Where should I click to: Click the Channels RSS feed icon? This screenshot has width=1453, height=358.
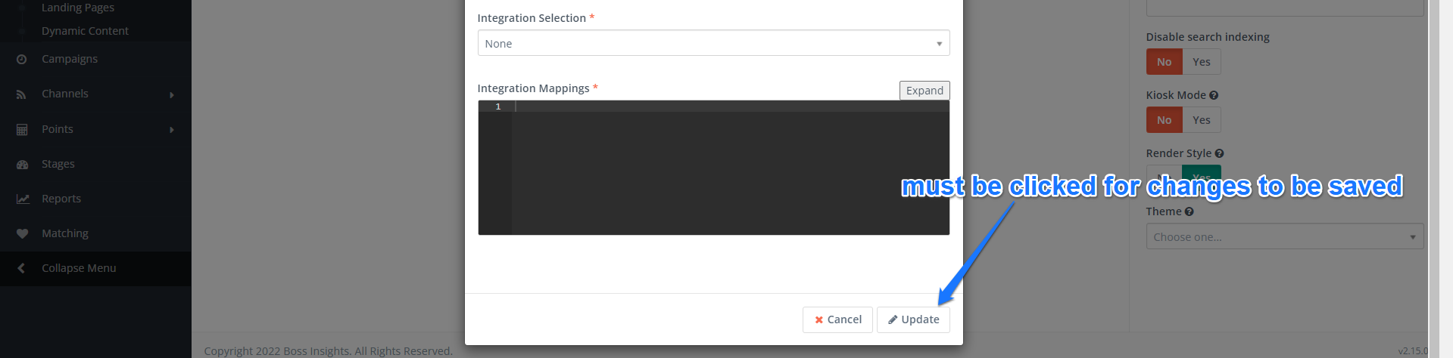22,94
